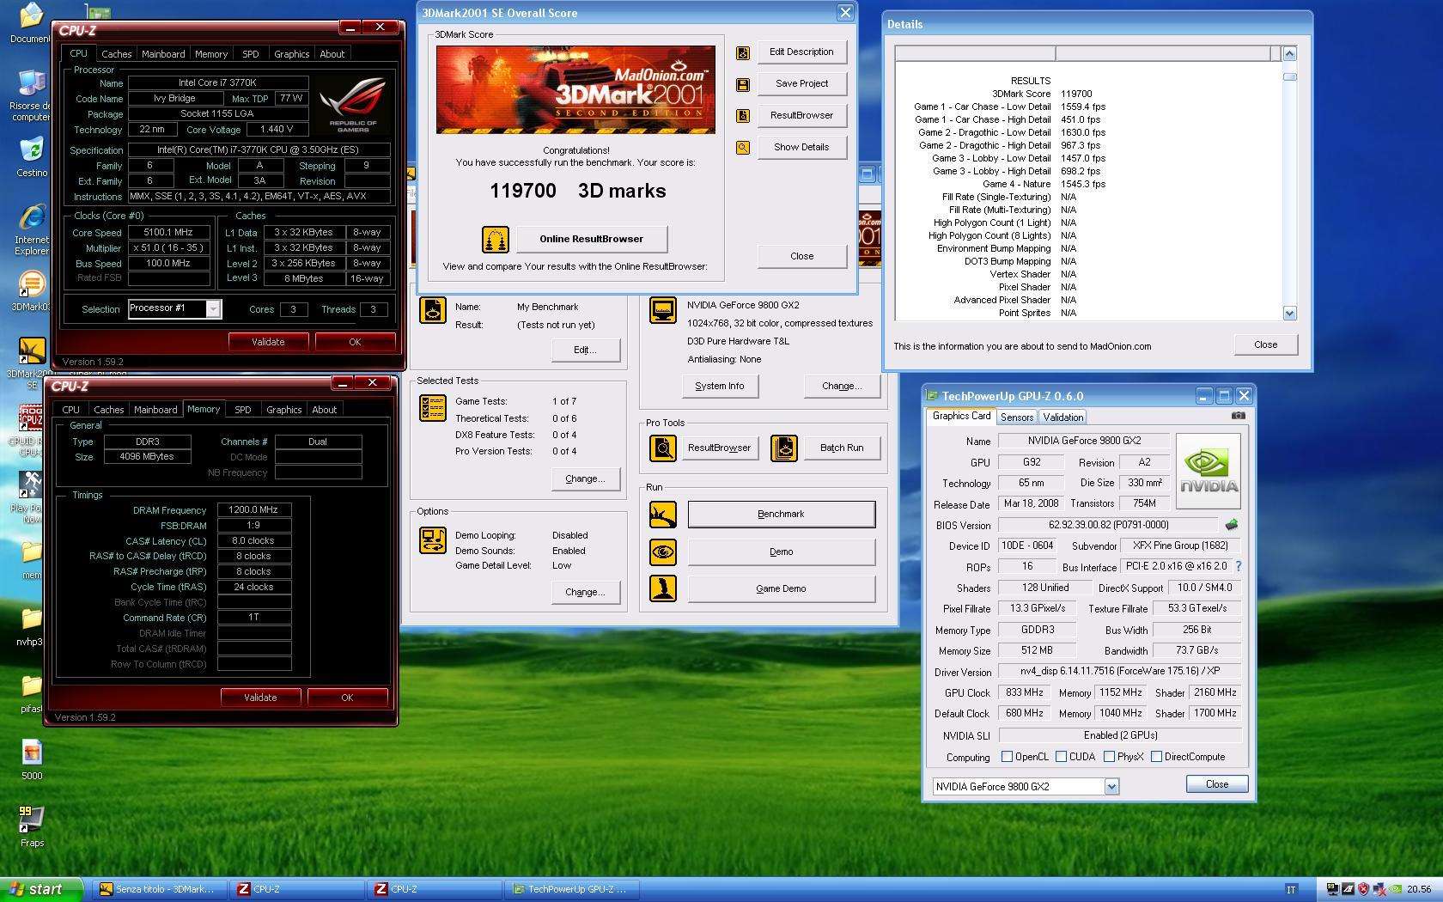Image resolution: width=1443 pixels, height=902 pixels.
Task: Click the Demo eye icon
Action: point(662,552)
